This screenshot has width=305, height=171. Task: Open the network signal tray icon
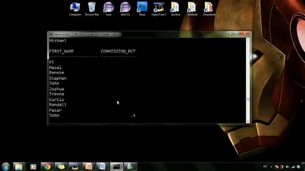pos(293,167)
